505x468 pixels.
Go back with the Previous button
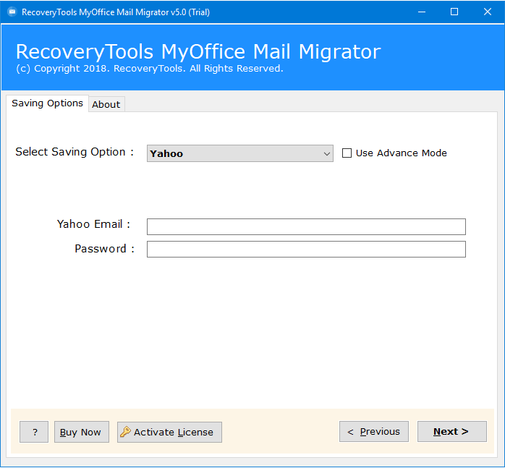tap(374, 431)
